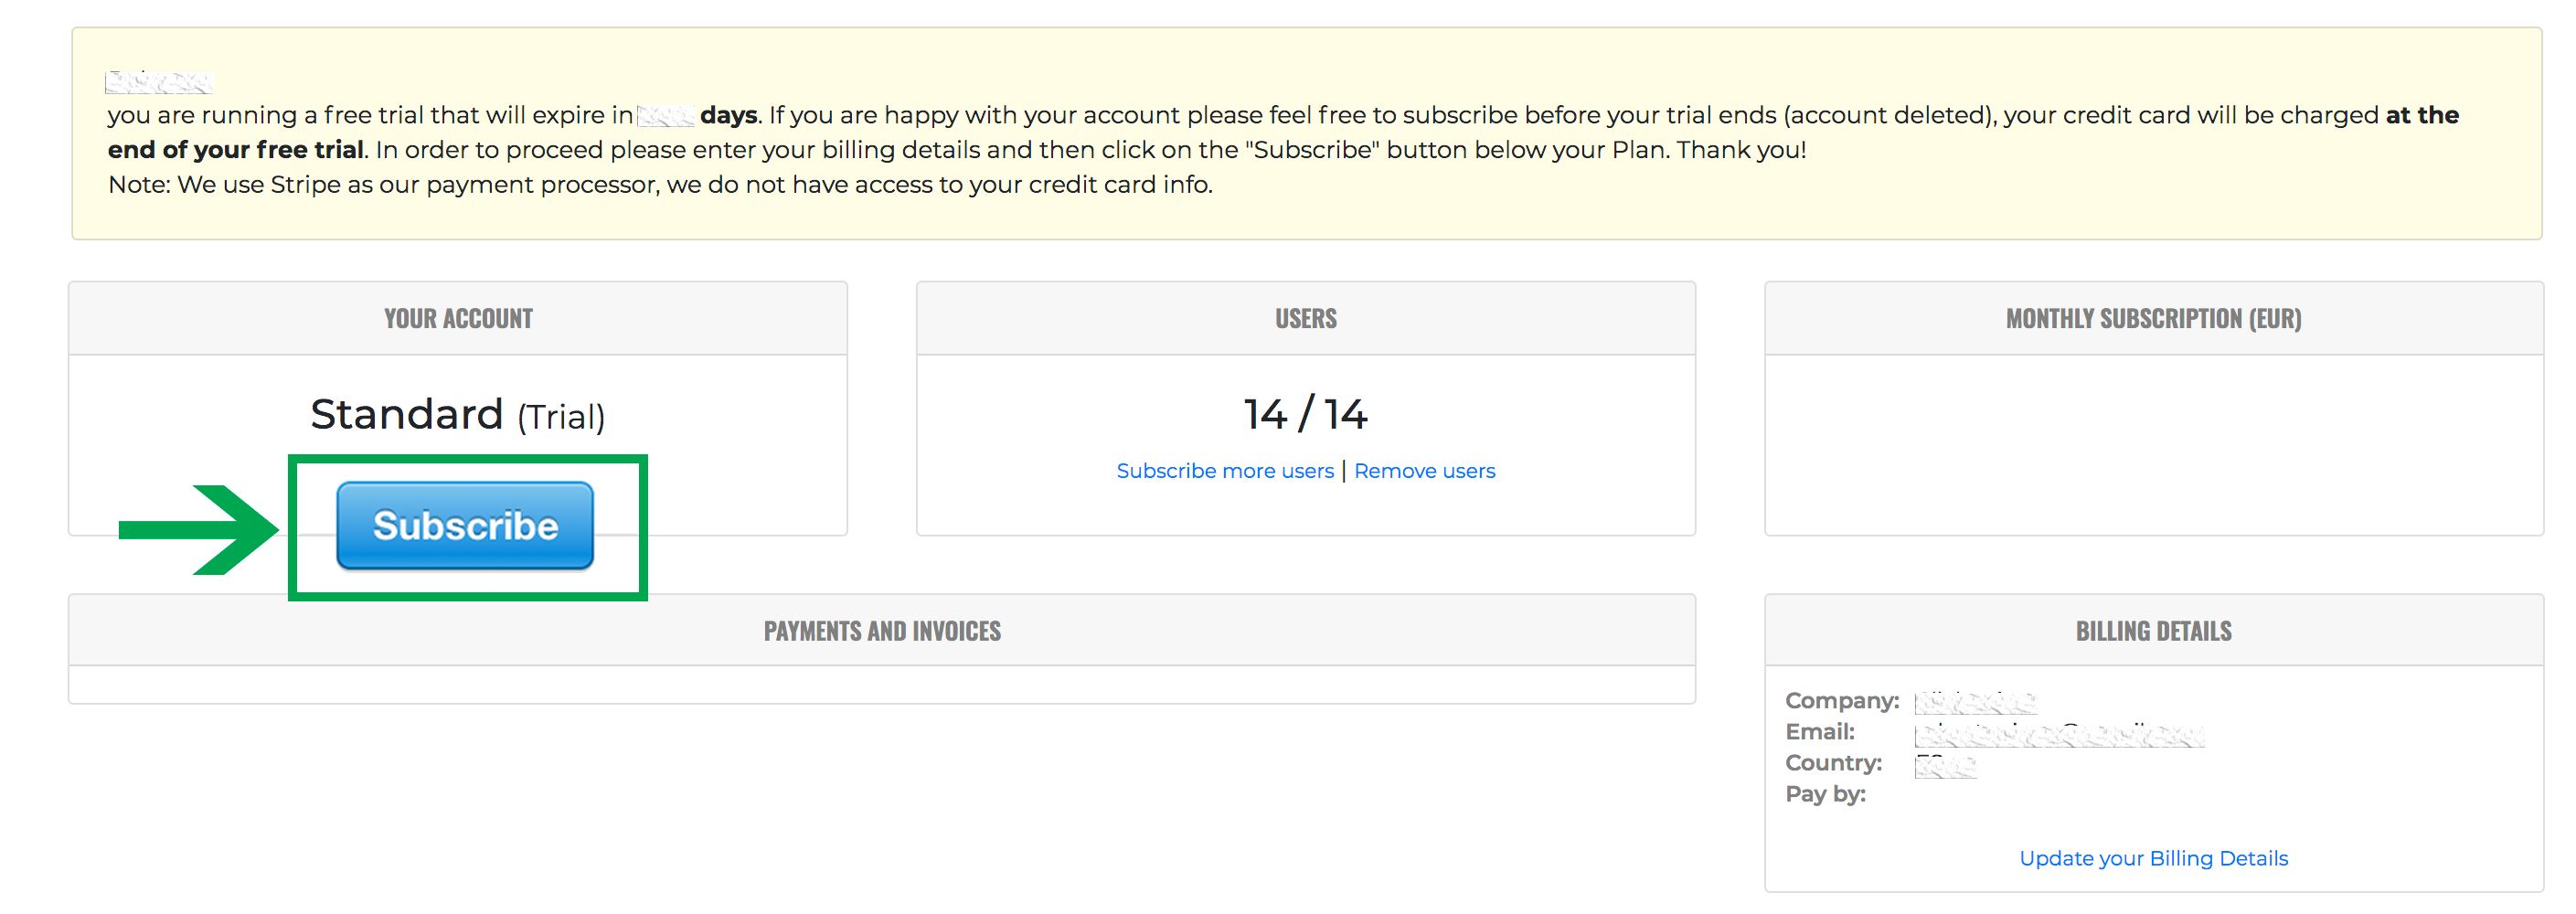Select the BILLING DETAILS panel header

tap(2153, 631)
